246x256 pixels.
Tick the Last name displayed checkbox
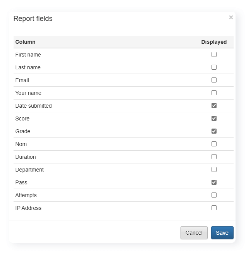click(x=214, y=67)
